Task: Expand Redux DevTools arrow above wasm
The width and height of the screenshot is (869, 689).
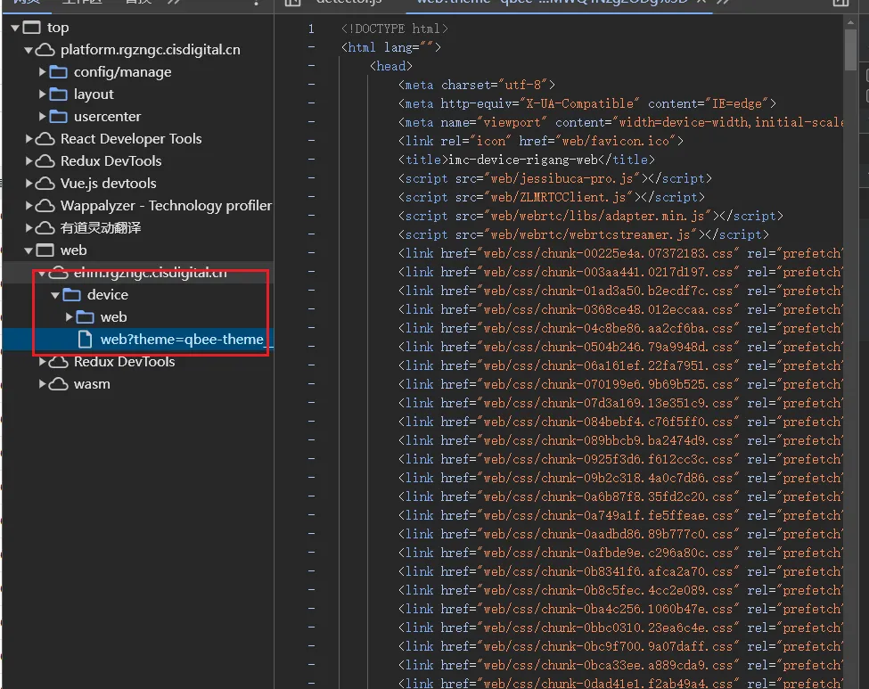Action: [x=42, y=361]
